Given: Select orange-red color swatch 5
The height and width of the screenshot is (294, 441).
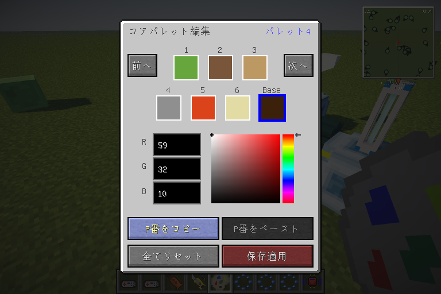Looking at the screenshot, I should pyautogui.click(x=203, y=108).
